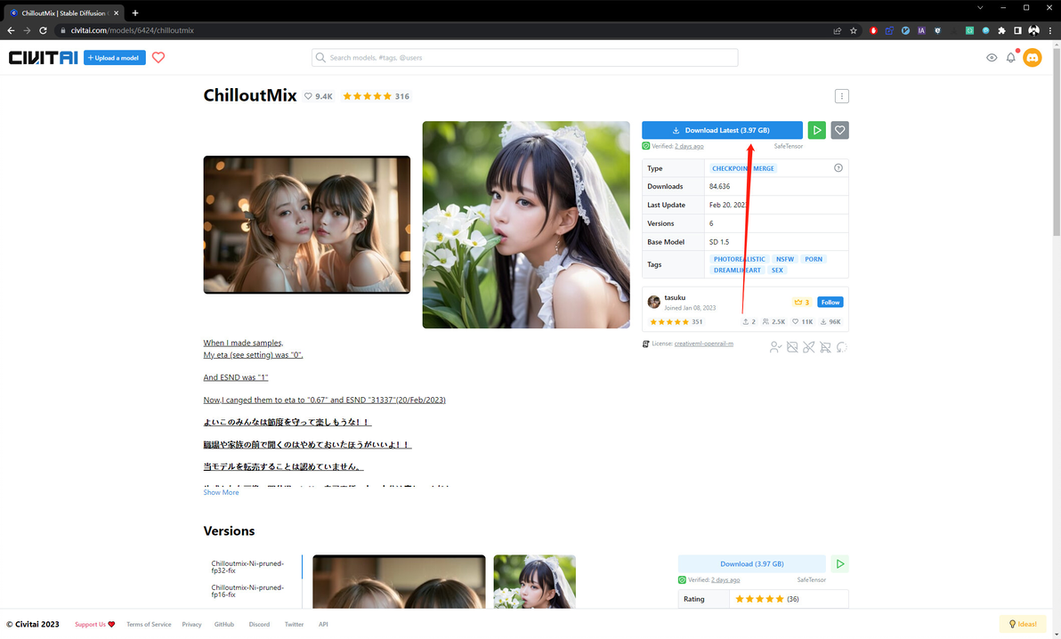
Task: Click the Upload a model button
Action: (114, 58)
